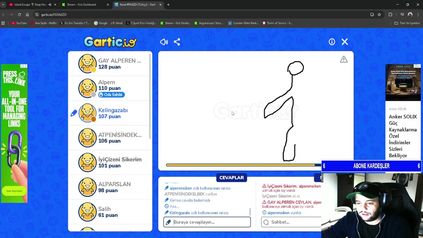Open the extensions puzzle icon

click(390, 15)
